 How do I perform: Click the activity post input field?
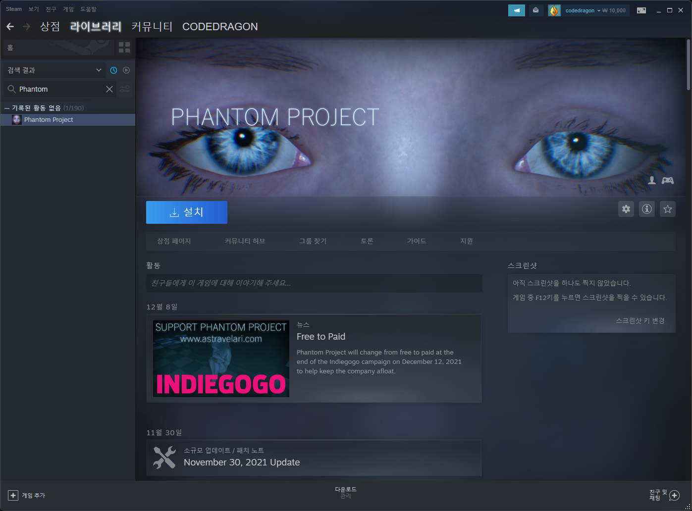[314, 283]
